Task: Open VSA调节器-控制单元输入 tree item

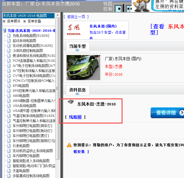Action: point(34,111)
